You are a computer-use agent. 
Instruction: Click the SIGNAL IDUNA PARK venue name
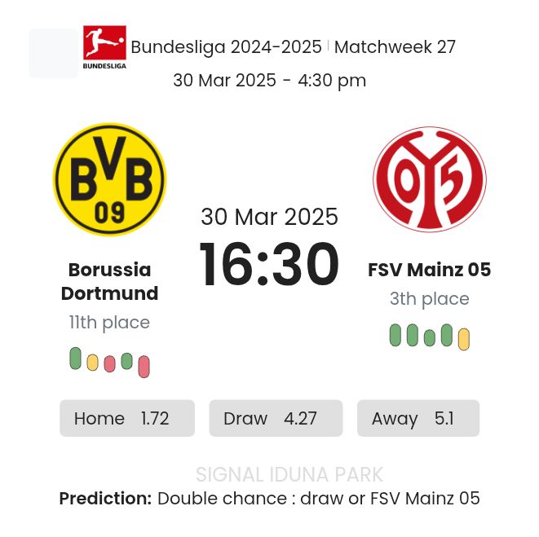289,474
